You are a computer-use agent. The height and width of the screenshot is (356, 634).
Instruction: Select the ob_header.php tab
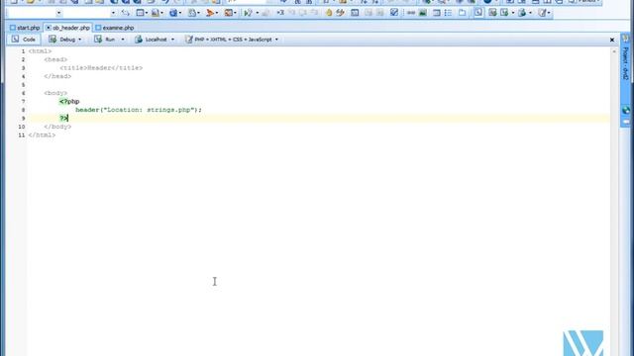point(68,28)
